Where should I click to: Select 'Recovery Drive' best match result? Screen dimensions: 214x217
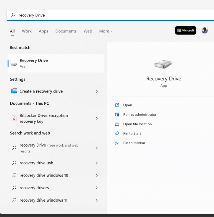pos(56,63)
